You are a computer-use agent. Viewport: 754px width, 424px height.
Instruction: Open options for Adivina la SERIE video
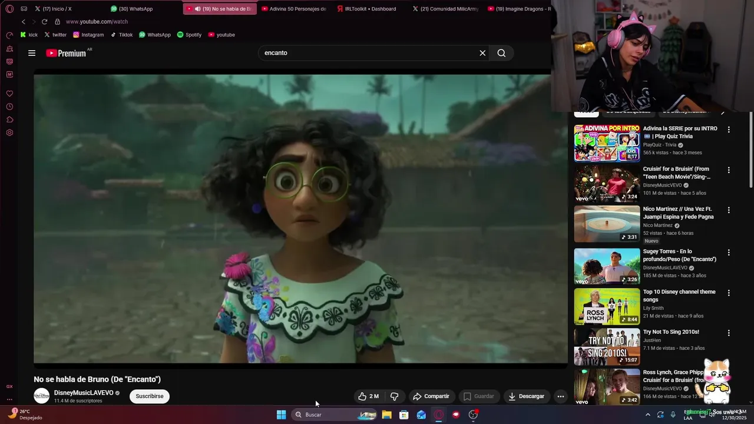(729, 130)
